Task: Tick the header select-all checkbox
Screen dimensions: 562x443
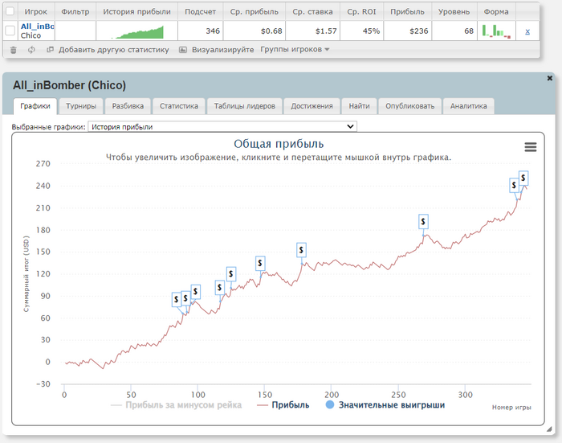Action: [10, 11]
